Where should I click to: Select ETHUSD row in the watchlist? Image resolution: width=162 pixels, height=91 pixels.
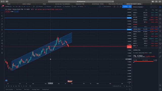coord(145,22)
